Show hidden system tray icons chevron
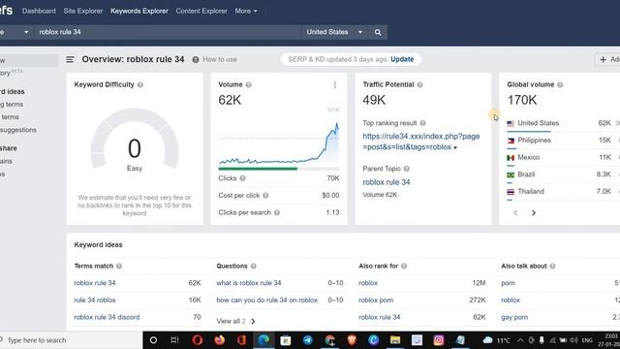The image size is (620, 349). [520, 340]
